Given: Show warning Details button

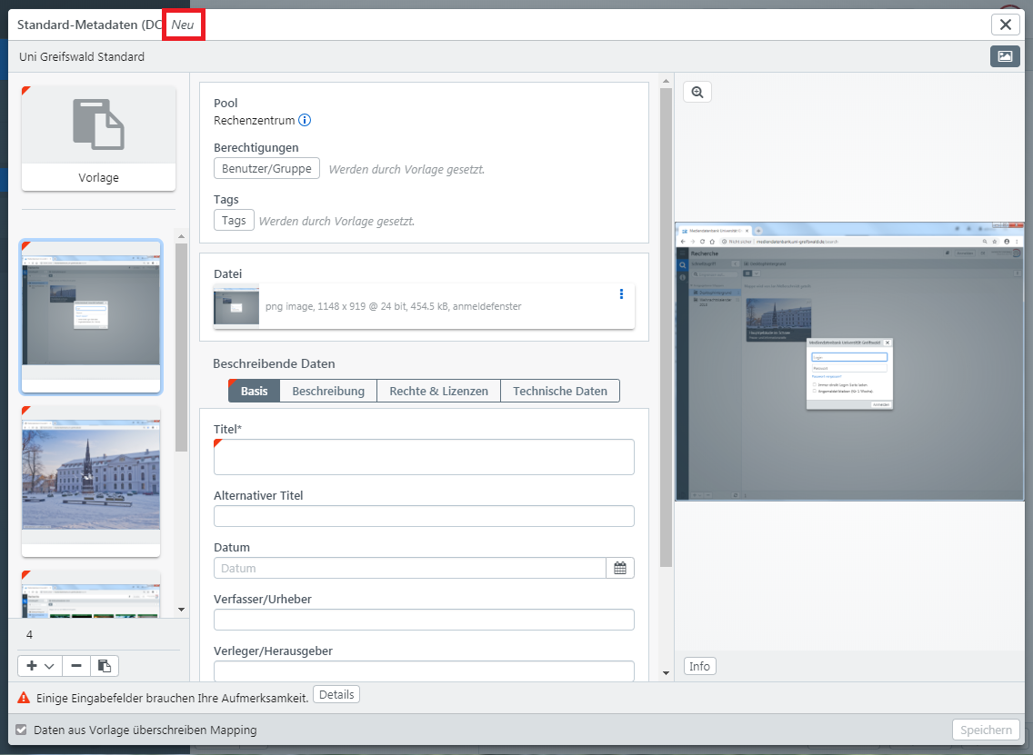Looking at the screenshot, I should [336, 695].
